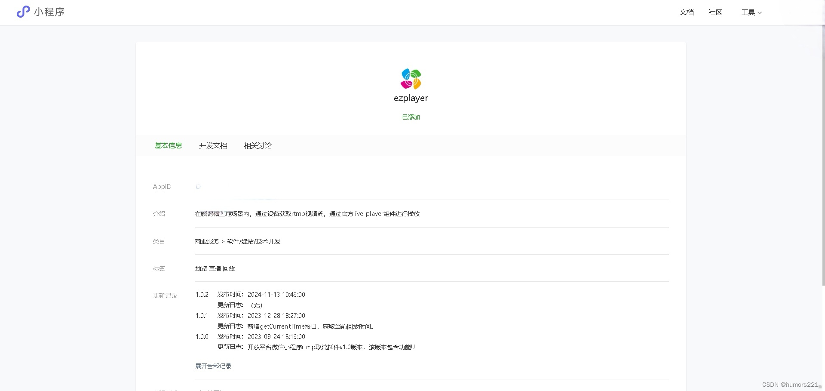Click the 标签 label

click(x=159, y=268)
